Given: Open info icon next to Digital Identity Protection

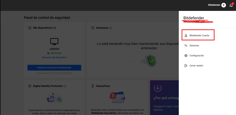Looking at the screenshot, I should pos(65,86).
